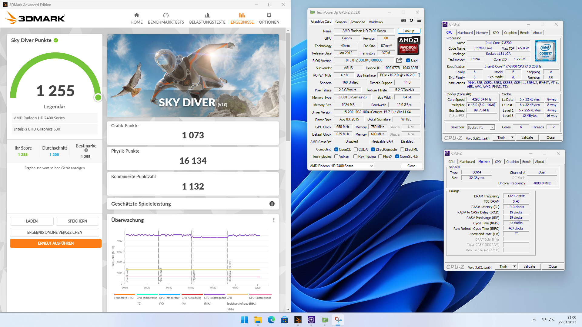The height and width of the screenshot is (327, 582).
Task: Toggle the OpenGL 4.5 checkbox
Action: pyautogui.click(x=397, y=157)
